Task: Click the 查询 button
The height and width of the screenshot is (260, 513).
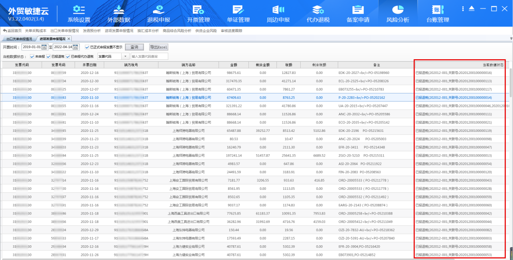Action: [134, 47]
